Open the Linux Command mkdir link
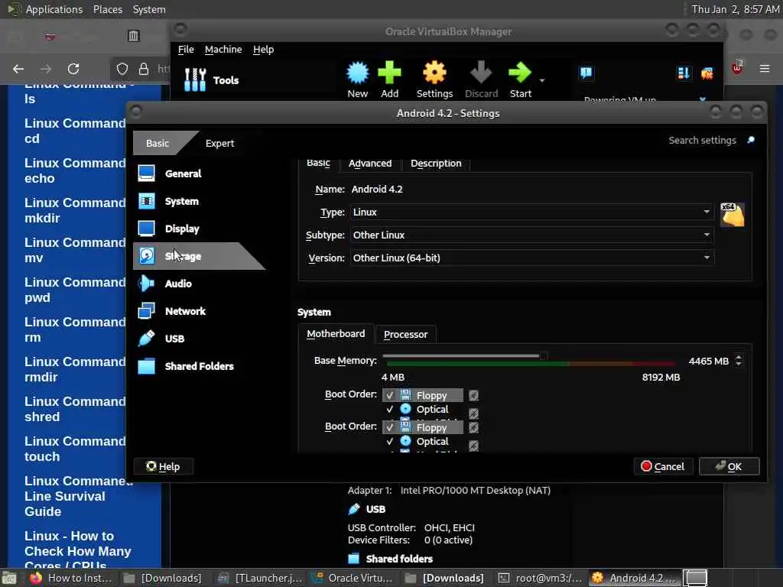This screenshot has width=783, height=587. (x=75, y=210)
